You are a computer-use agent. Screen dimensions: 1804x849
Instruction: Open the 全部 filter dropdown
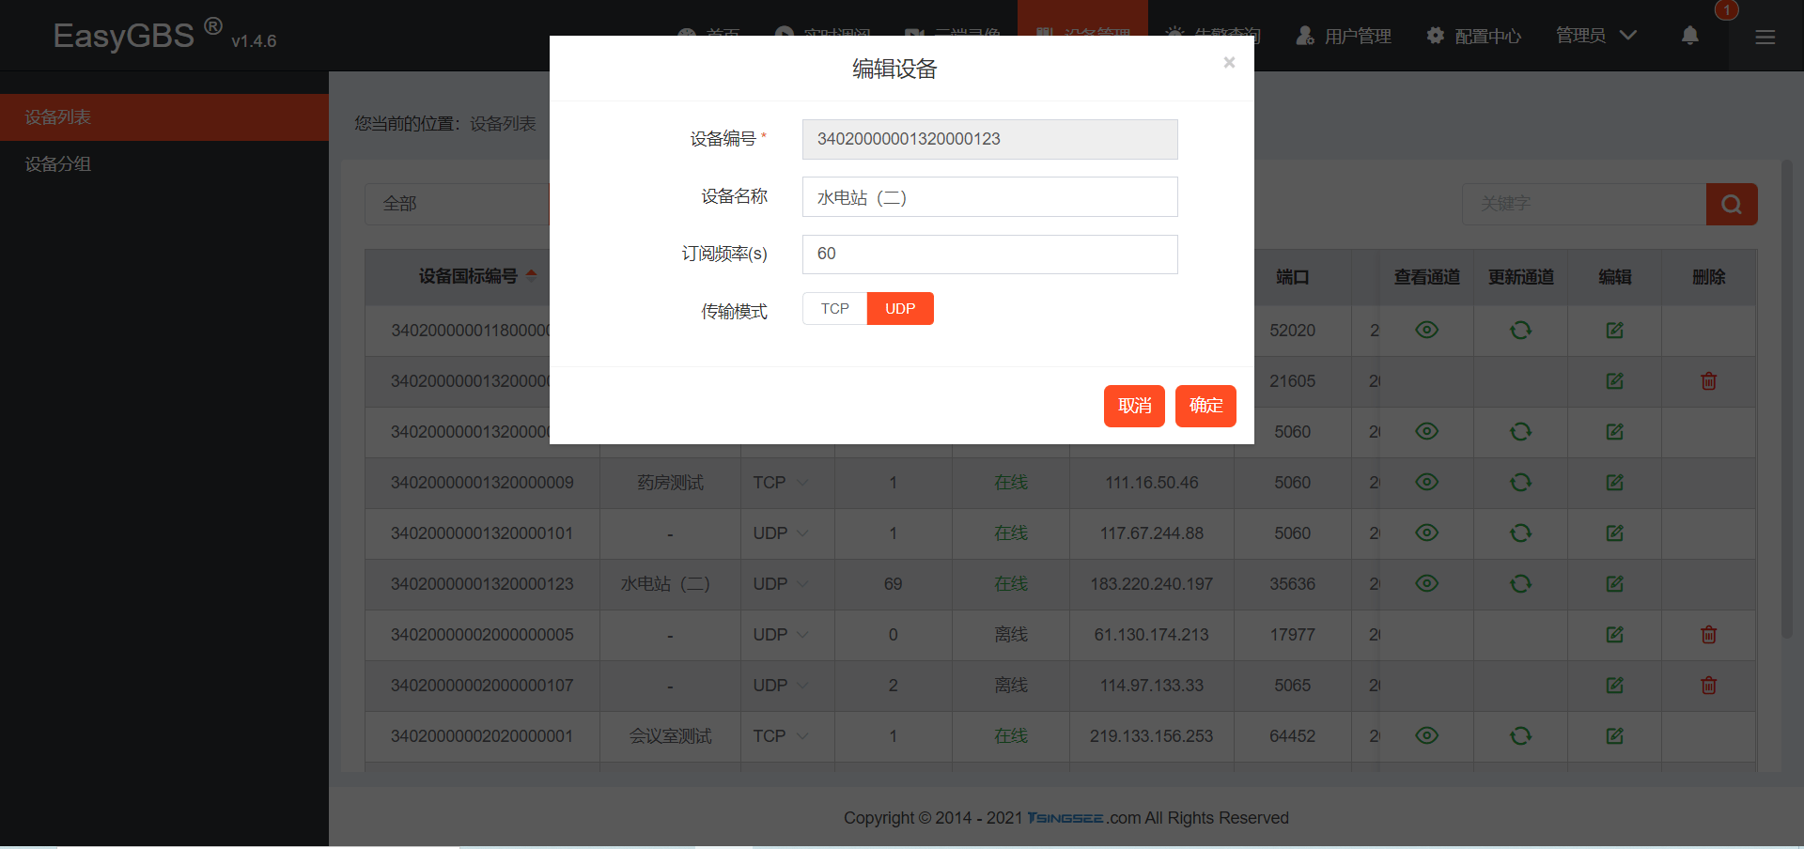[x=457, y=204]
